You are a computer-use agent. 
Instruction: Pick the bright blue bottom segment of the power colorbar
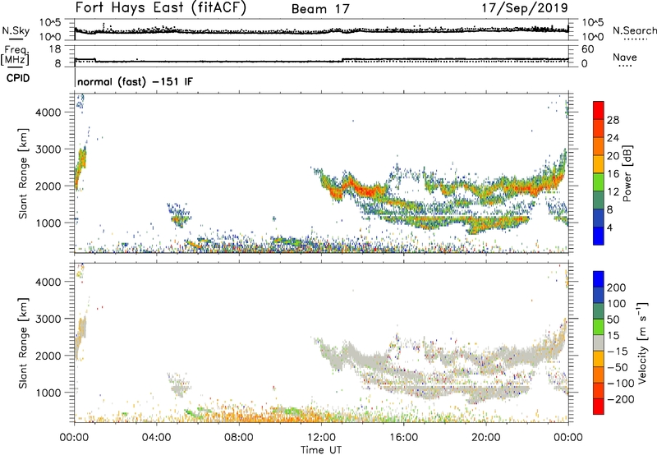599,236
